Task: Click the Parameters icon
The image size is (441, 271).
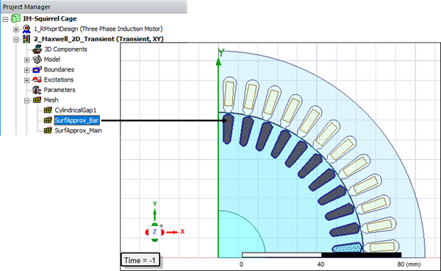Action: [x=37, y=90]
